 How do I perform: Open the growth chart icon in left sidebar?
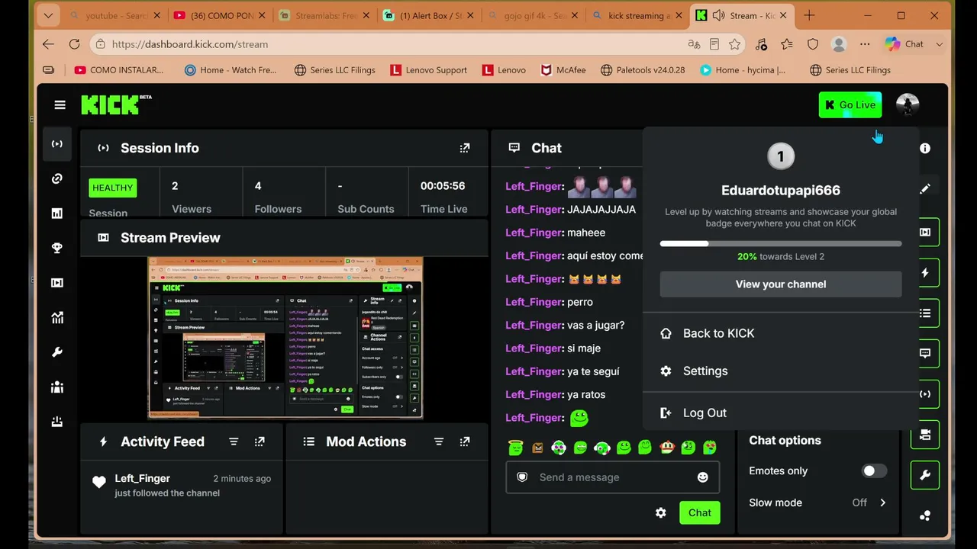click(57, 318)
